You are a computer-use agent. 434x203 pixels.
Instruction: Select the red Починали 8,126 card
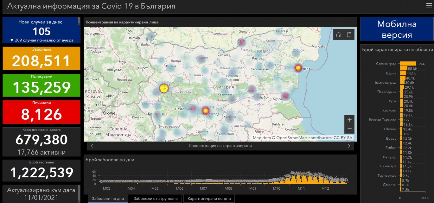(x=41, y=112)
